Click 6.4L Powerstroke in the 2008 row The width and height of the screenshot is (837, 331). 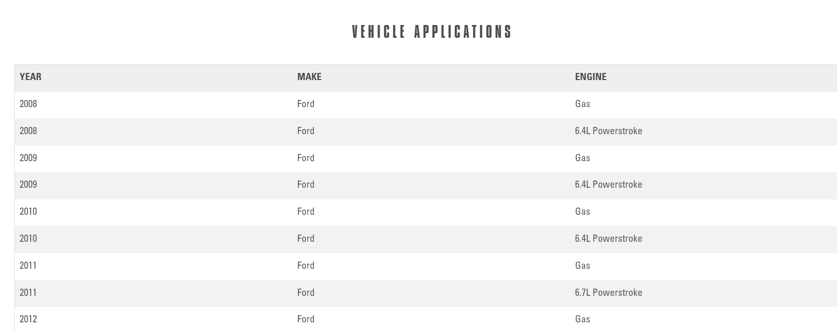point(608,131)
